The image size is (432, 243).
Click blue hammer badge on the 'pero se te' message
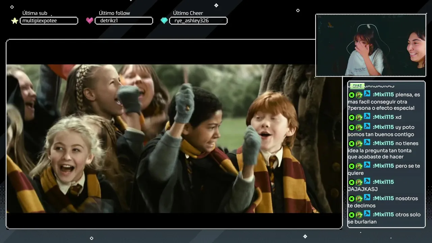[x=367, y=165]
